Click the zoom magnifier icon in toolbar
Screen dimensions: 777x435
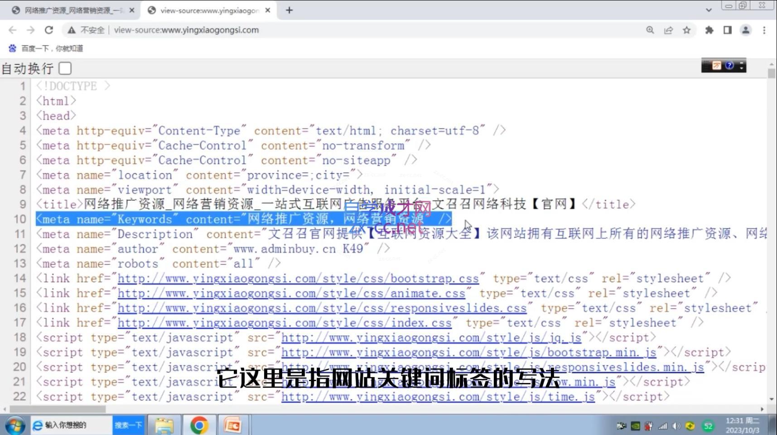[x=650, y=30]
